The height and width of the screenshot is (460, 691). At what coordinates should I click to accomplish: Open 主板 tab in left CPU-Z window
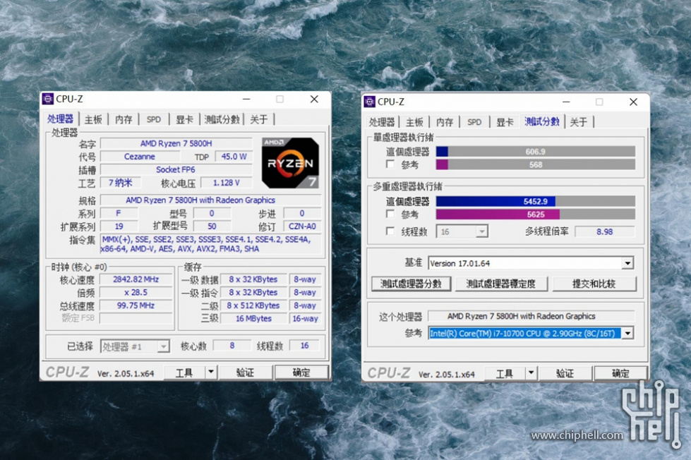coord(93,119)
